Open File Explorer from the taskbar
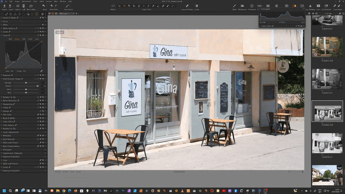Image resolution: width=345 pixels, height=194 pixels. (57, 191)
